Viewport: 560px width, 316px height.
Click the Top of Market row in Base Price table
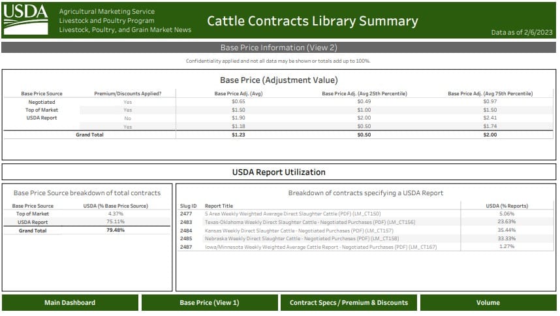point(42,110)
